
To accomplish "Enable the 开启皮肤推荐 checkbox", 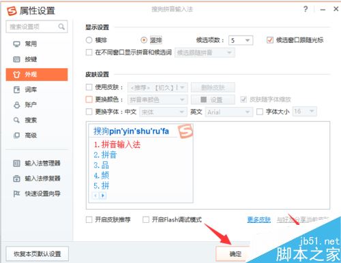I will 89,219.
